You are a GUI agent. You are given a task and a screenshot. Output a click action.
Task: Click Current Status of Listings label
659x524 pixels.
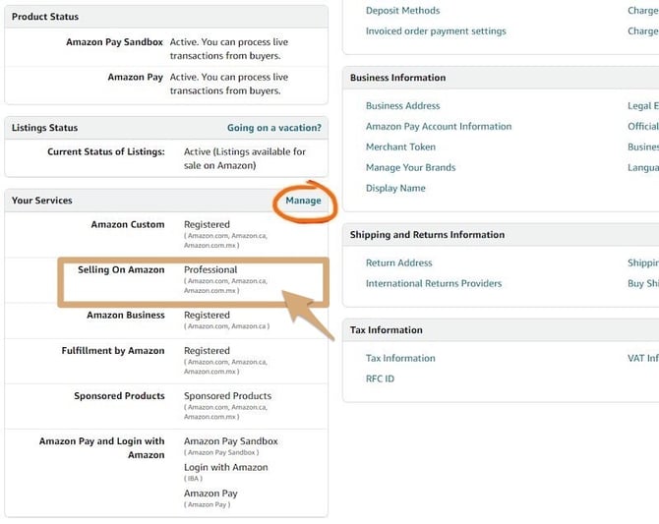point(106,151)
